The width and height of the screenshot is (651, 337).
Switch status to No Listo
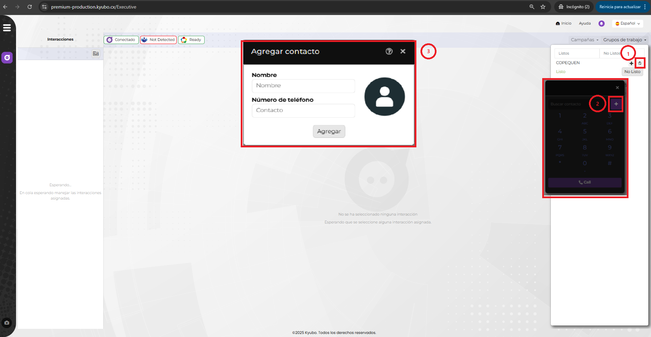tap(632, 72)
